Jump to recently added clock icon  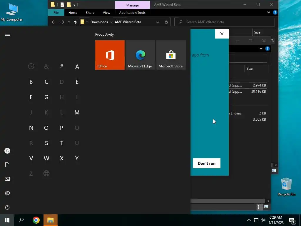point(31,67)
